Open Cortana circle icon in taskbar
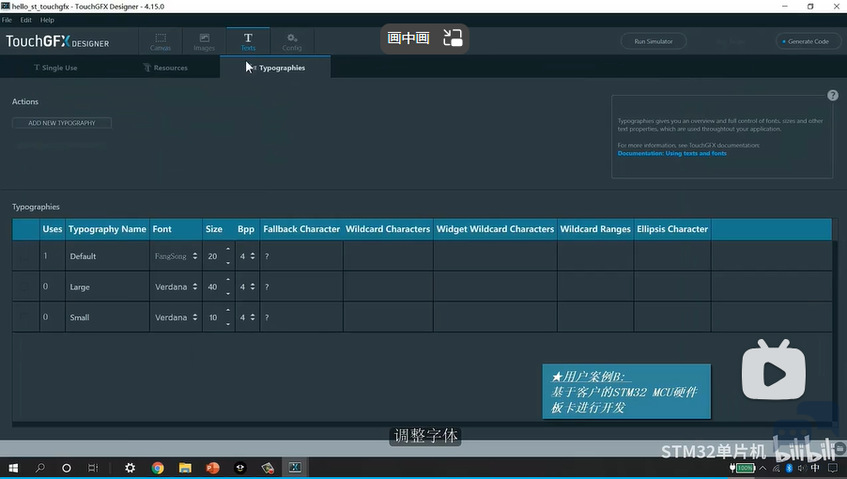 coord(67,468)
